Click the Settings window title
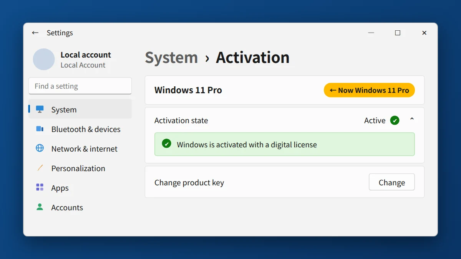 click(60, 33)
